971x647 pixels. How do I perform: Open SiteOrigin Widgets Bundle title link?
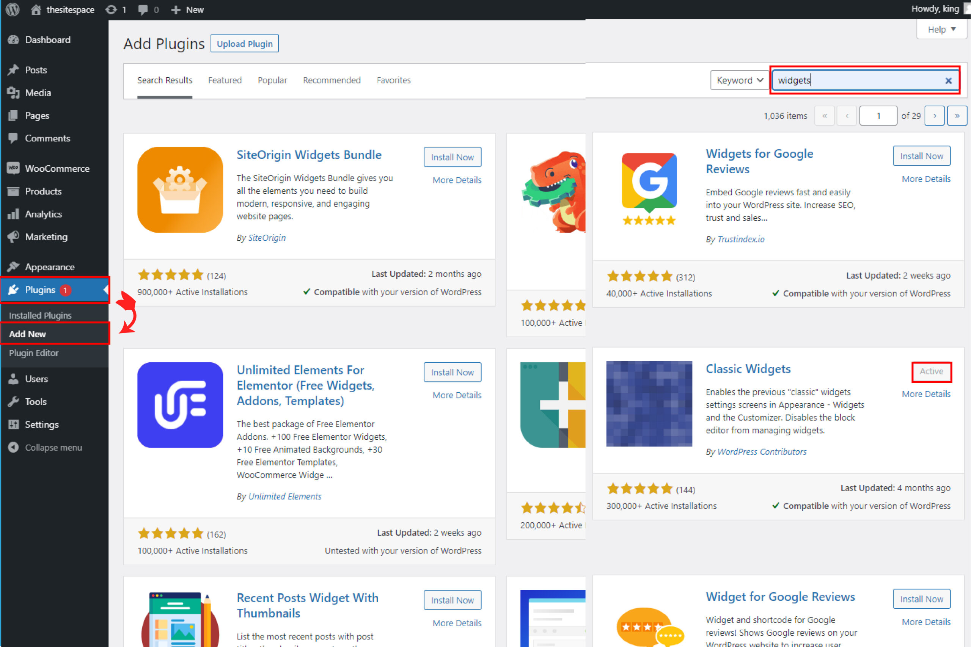(x=309, y=155)
